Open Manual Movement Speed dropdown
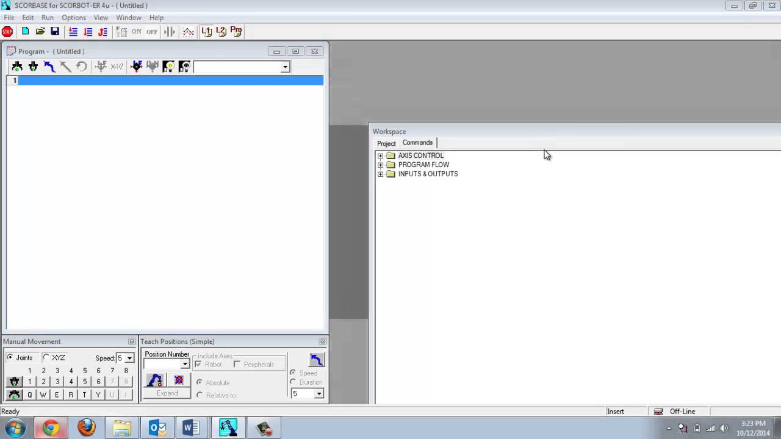 pos(129,358)
